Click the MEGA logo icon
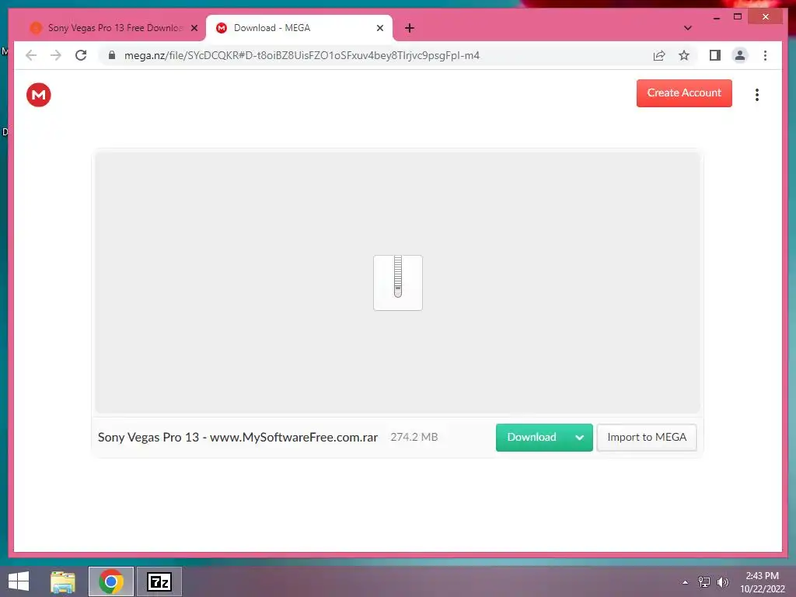796x597 pixels. pyautogui.click(x=39, y=94)
